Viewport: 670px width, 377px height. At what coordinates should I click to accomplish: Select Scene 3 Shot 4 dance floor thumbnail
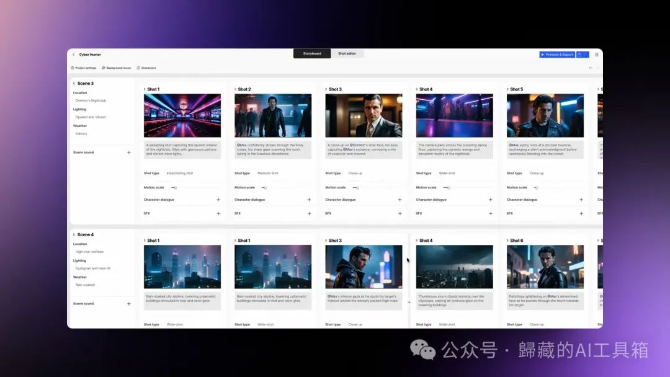point(454,116)
